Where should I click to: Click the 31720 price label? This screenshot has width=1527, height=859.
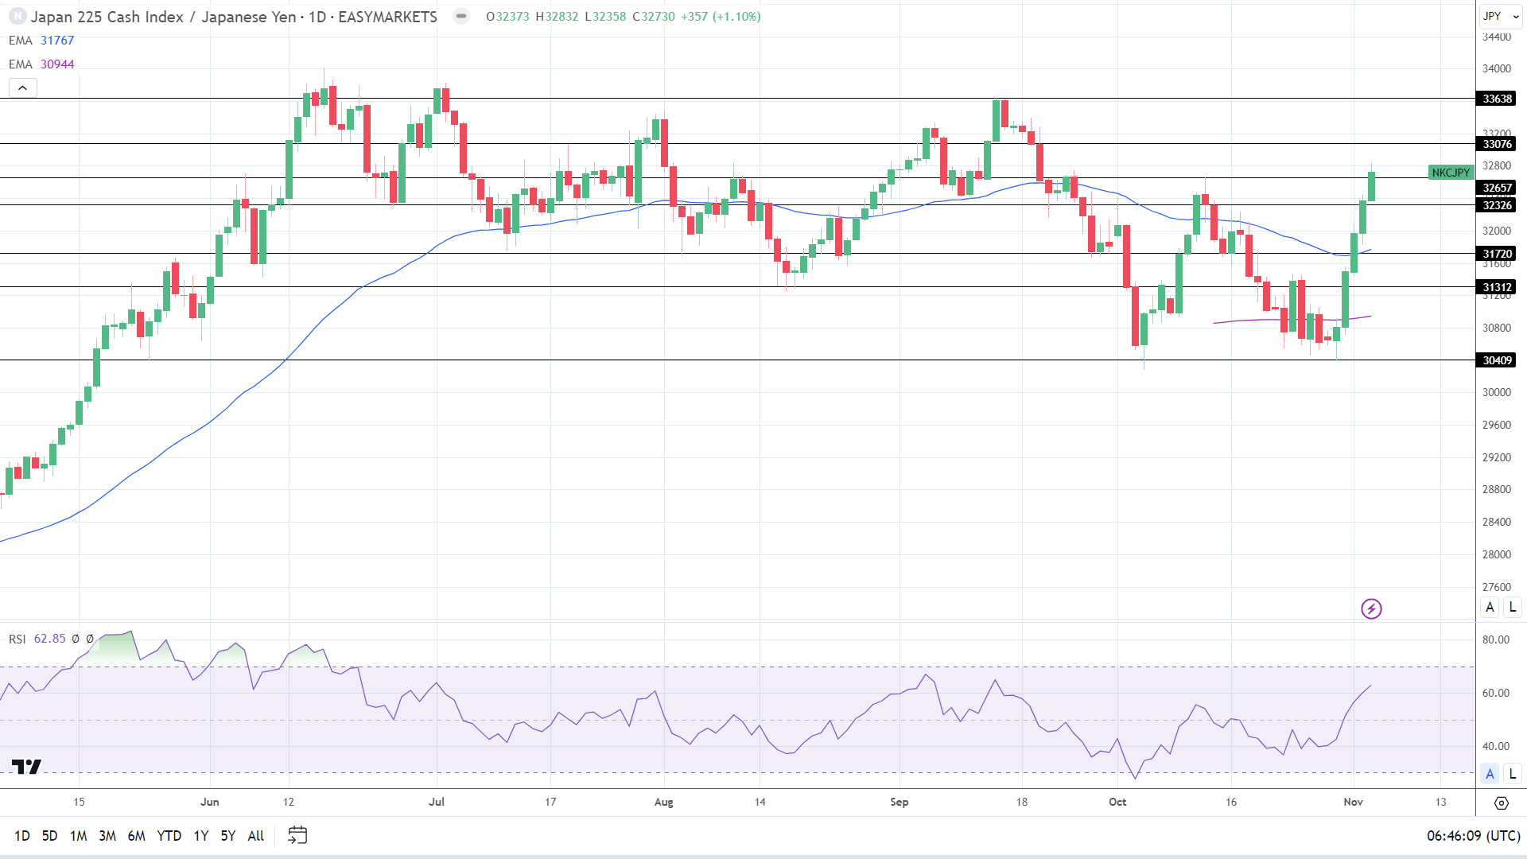point(1497,254)
